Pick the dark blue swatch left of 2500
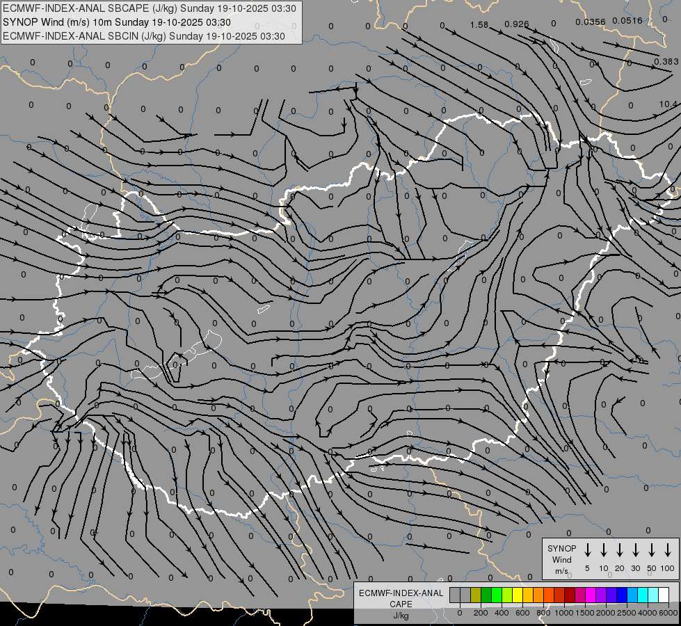 pyautogui.click(x=623, y=595)
